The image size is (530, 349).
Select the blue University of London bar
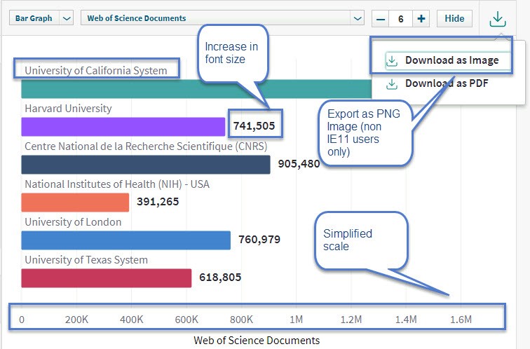point(125,240)
